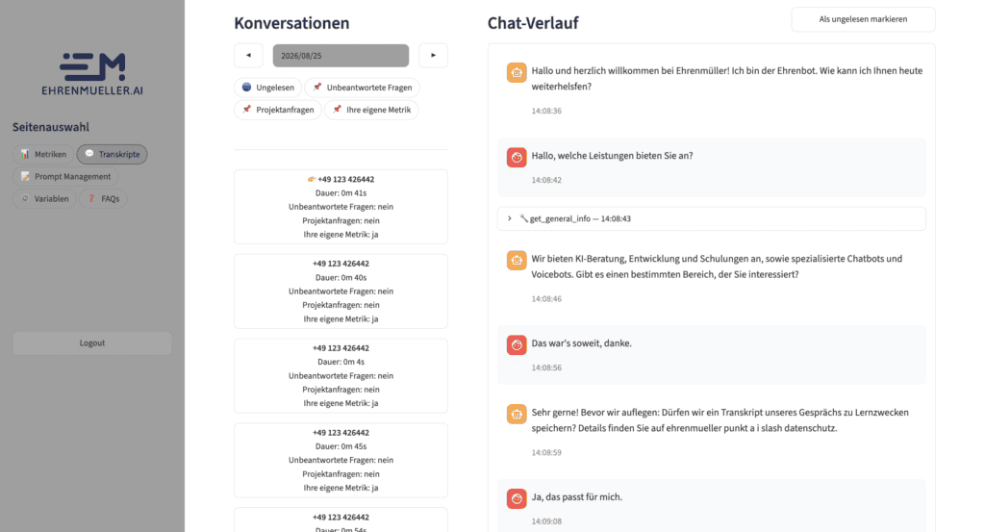Click the timestamp 14:08:56

(x=546, y=367)
